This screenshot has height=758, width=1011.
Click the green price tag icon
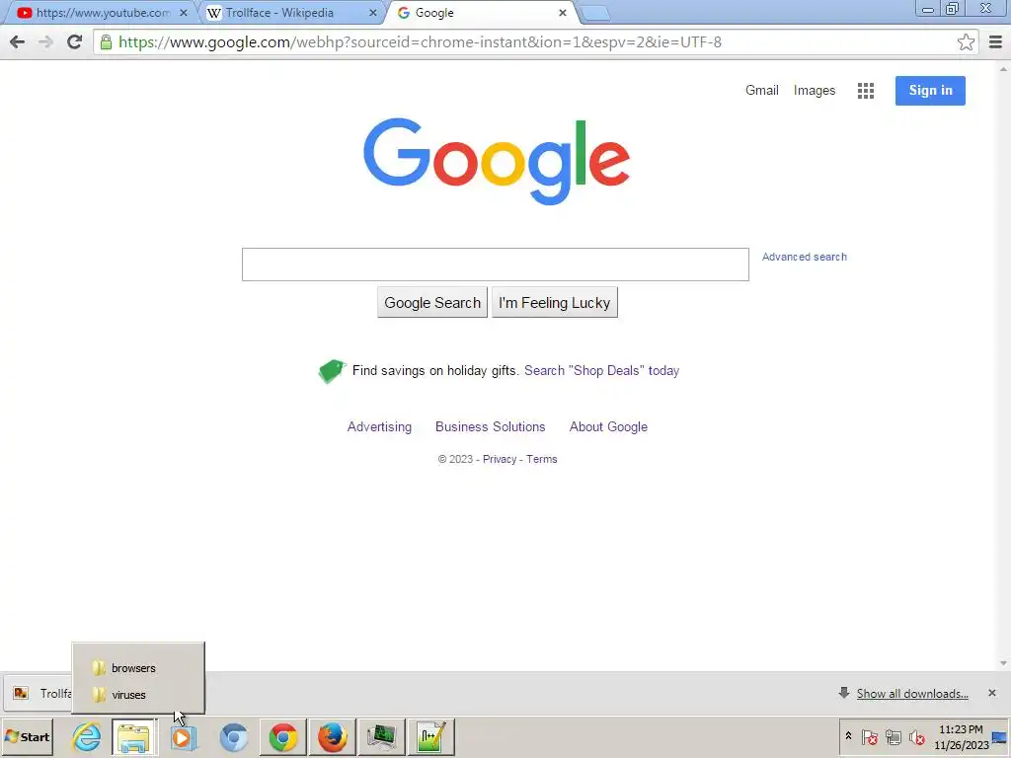click(x=332, y=371)
